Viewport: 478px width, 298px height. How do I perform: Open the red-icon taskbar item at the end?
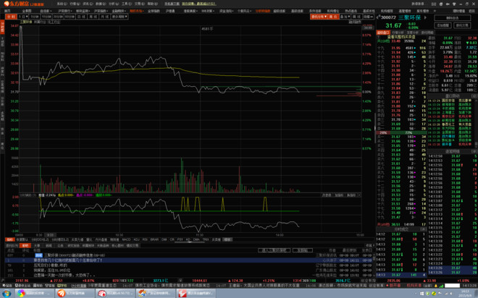tap(196, 294)
